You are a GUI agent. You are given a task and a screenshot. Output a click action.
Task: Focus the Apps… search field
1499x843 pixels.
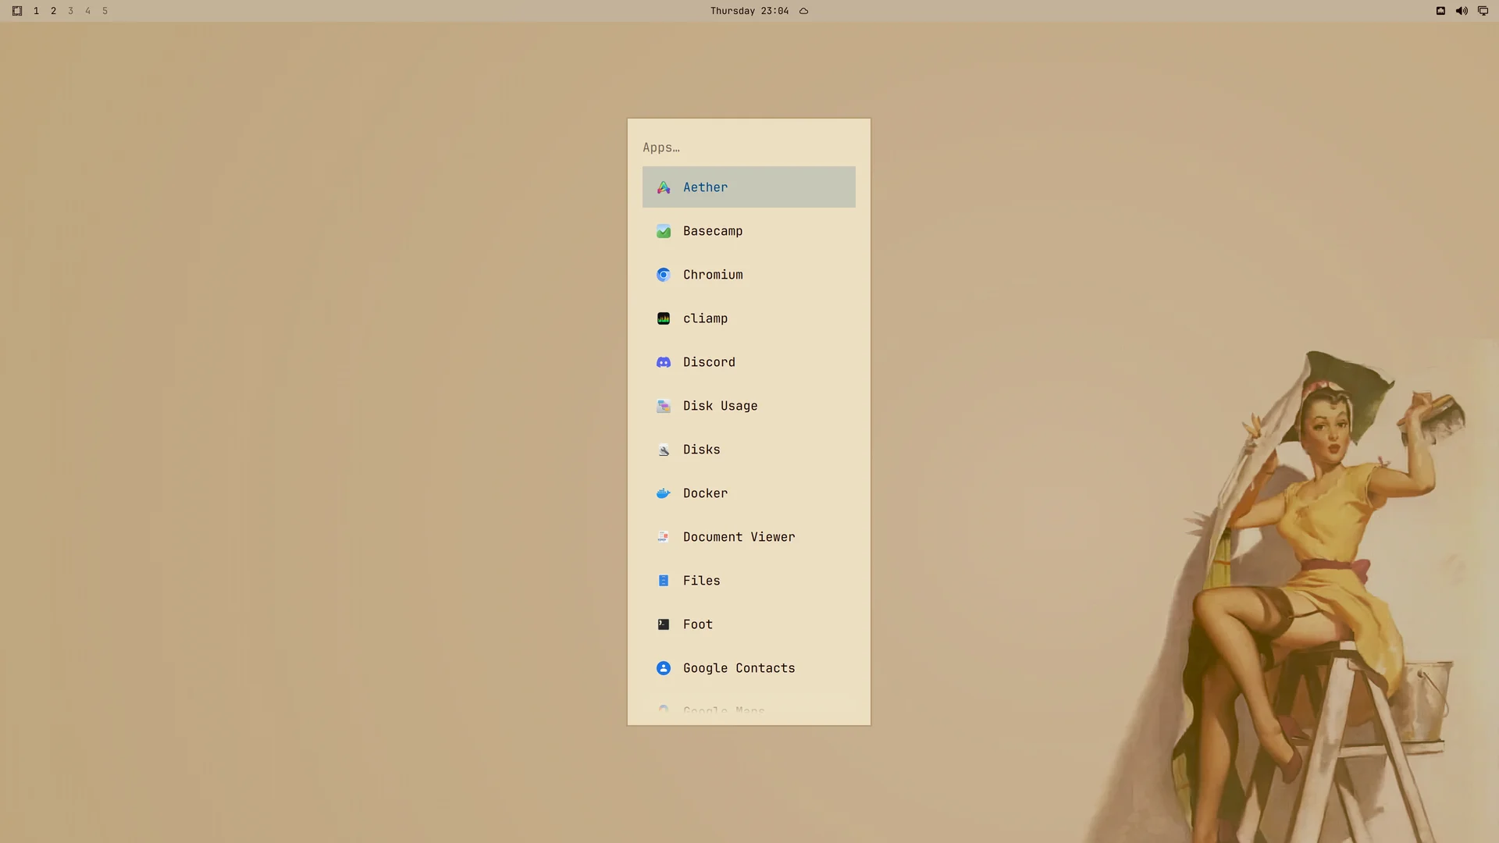click(x=749, y=148)
